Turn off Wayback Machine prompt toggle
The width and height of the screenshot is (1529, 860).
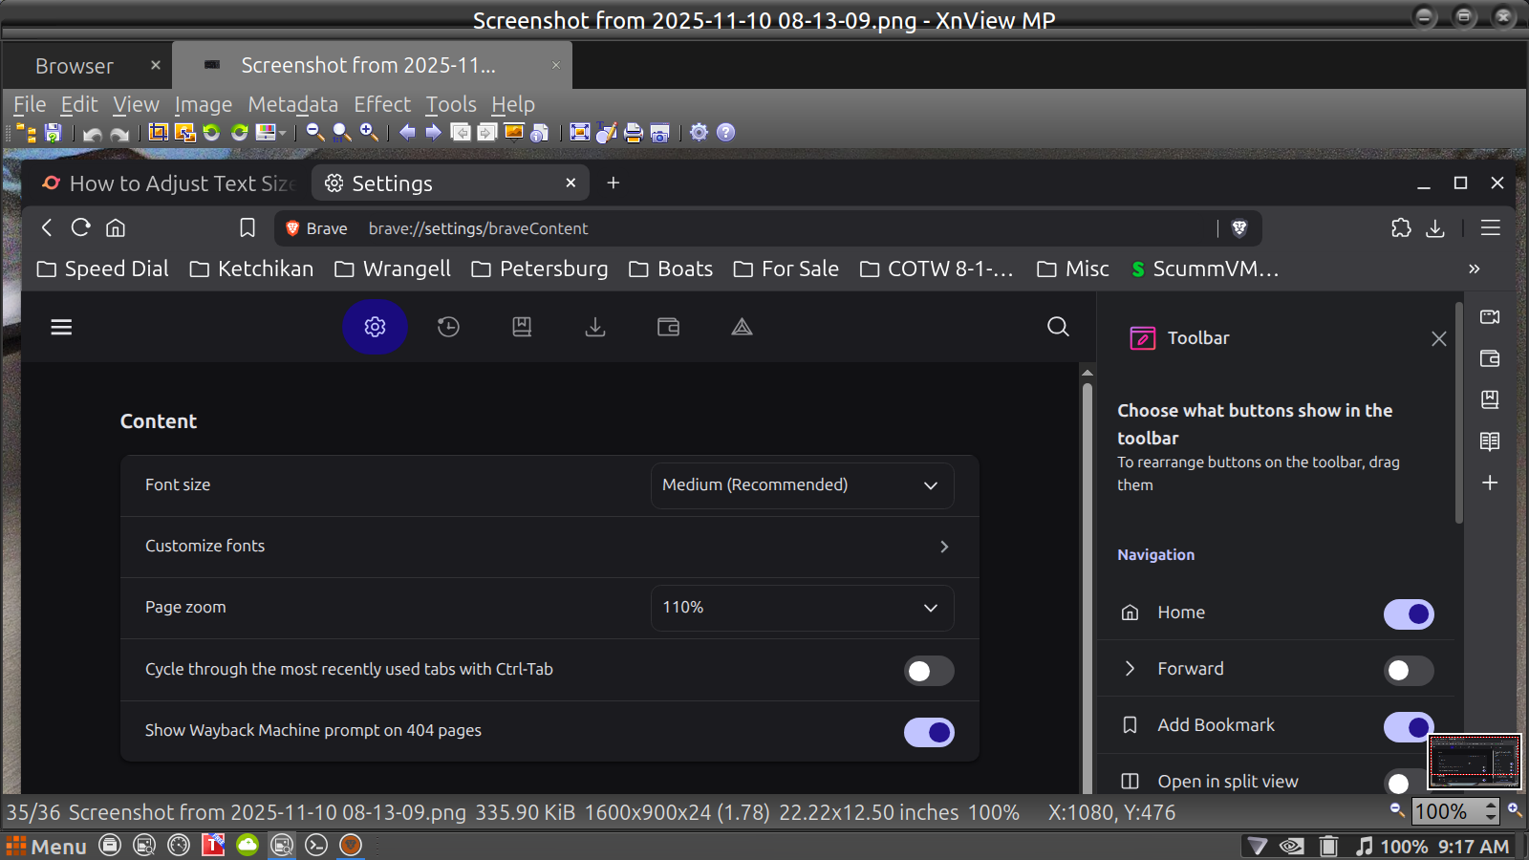point(929,732)
